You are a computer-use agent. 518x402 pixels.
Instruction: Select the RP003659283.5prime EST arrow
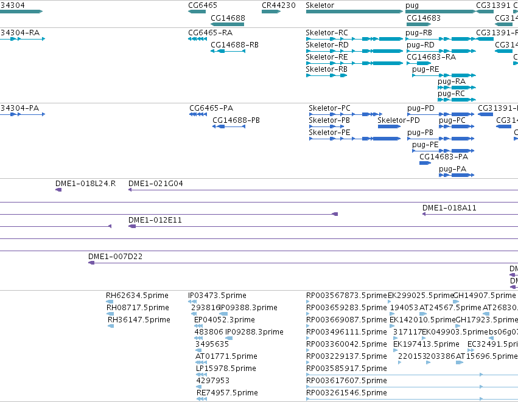pos(307,314)
